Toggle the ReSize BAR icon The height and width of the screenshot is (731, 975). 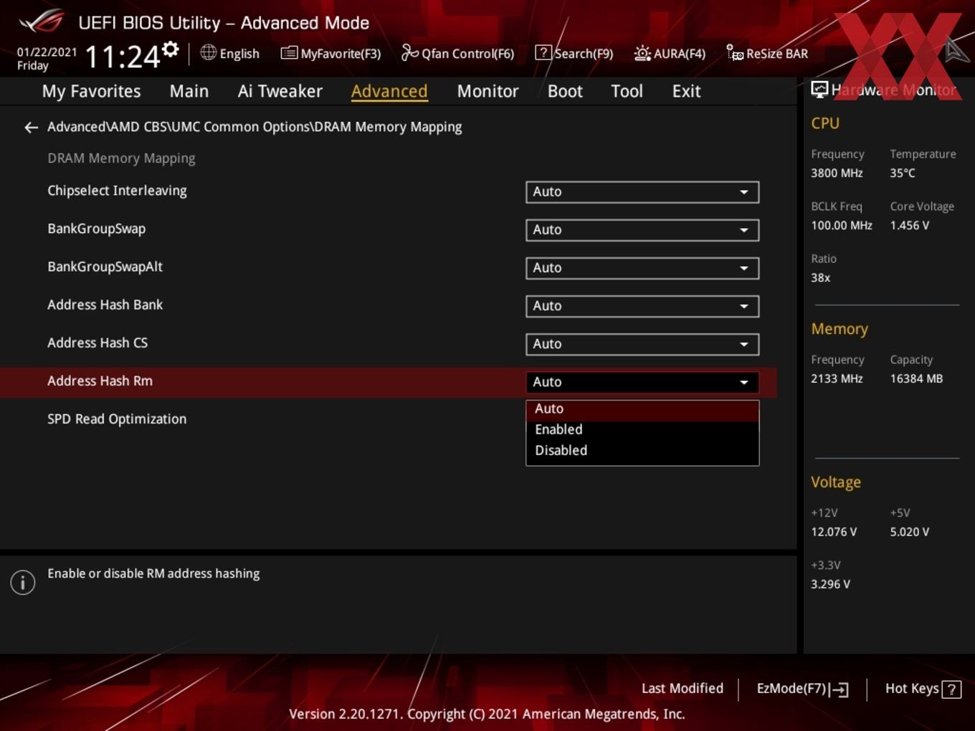[x=735, y=53]
